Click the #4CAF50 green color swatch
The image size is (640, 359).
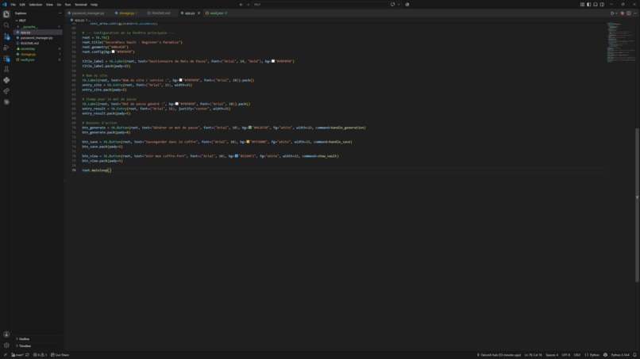(x=250, y=128)
